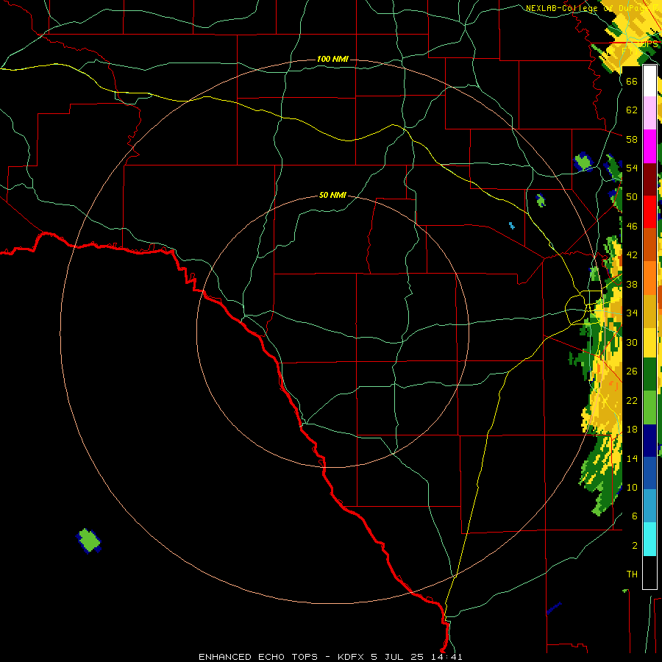The image size is (662, 662).
Task: Select the light green color scale swatch
Action: point(649,407)
